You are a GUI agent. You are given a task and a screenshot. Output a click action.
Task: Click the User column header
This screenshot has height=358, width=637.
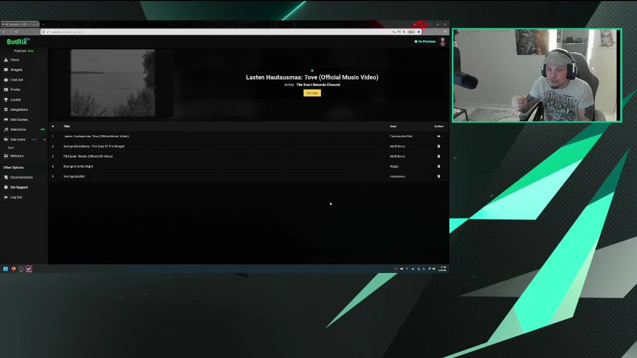[x=393, y=126]
